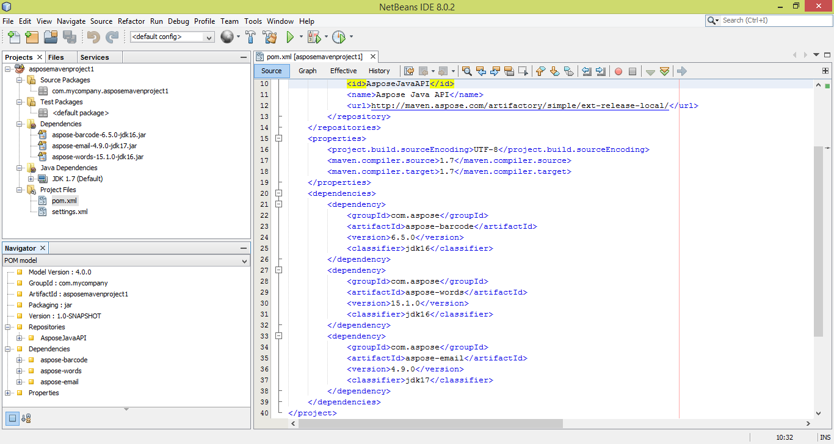
Task: Toggle Highlight Search in editor toolbar
Action: pyautogui.click(x=509, y=71)
